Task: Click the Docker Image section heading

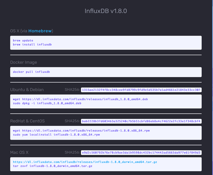Action: (24, 62)
